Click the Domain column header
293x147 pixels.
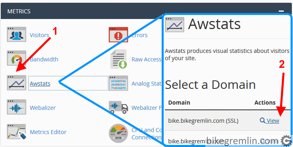179,103
